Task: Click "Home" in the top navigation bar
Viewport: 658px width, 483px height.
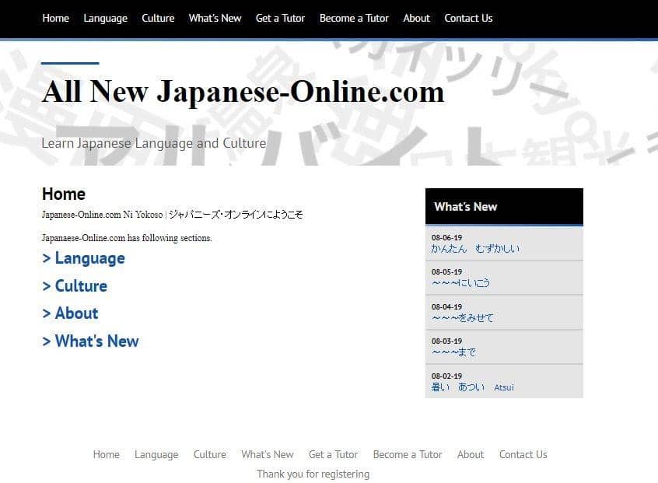Action: (55, 18)
